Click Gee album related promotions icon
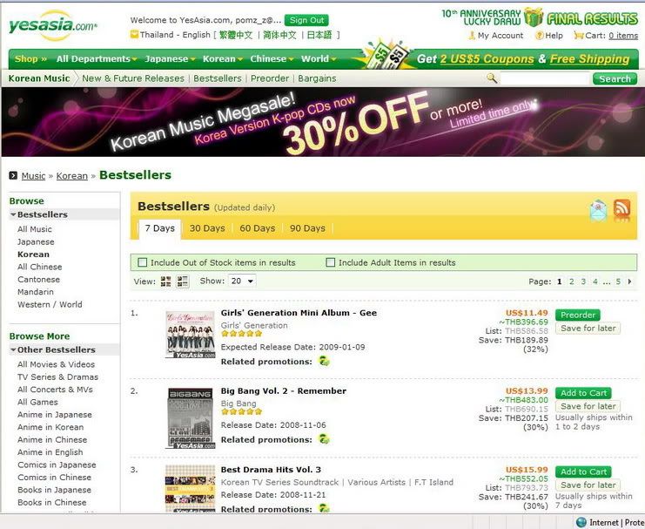The image size is (645, 529). point(324,362)
